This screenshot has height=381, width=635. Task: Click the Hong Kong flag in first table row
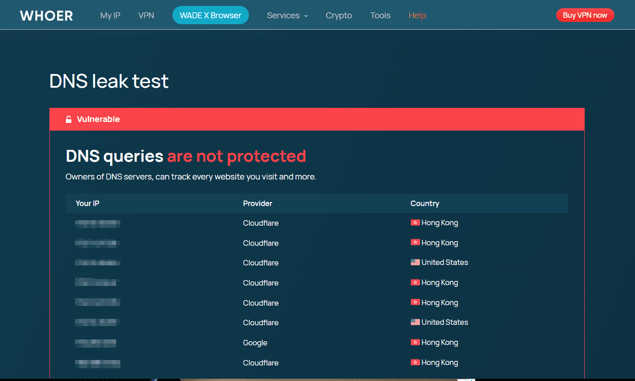point(415,222)
